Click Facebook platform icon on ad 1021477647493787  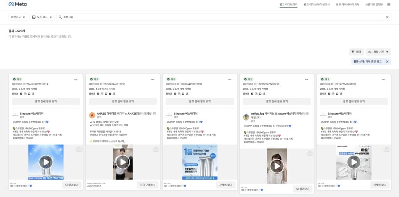329,94
